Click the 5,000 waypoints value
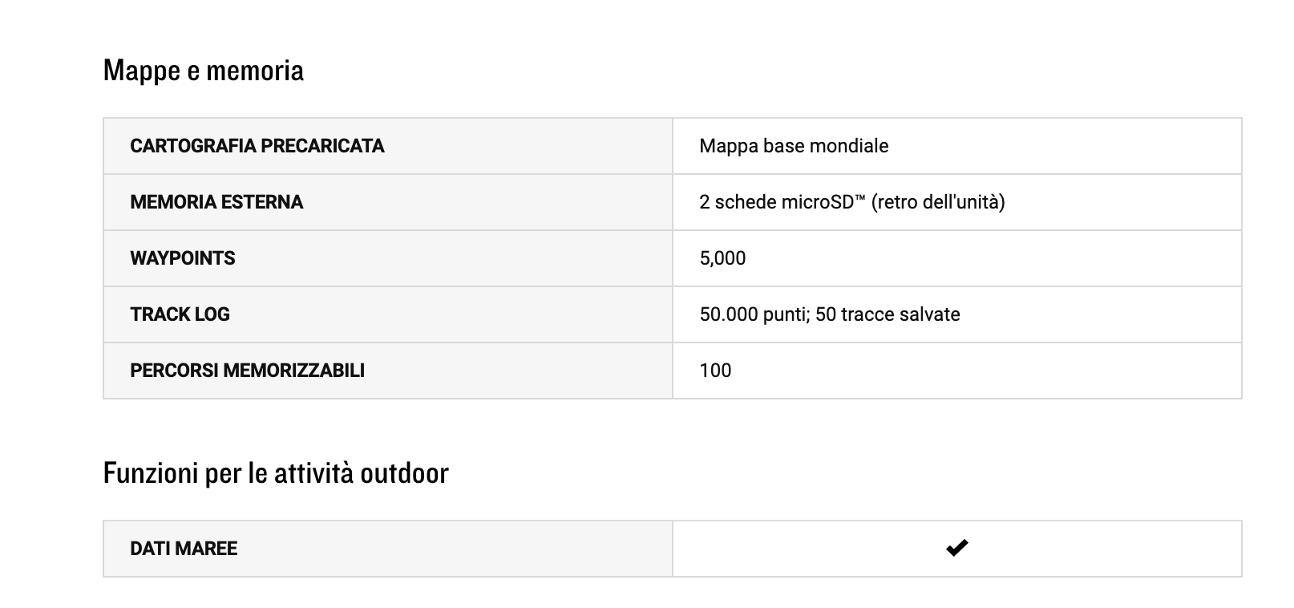 (722, 258)
